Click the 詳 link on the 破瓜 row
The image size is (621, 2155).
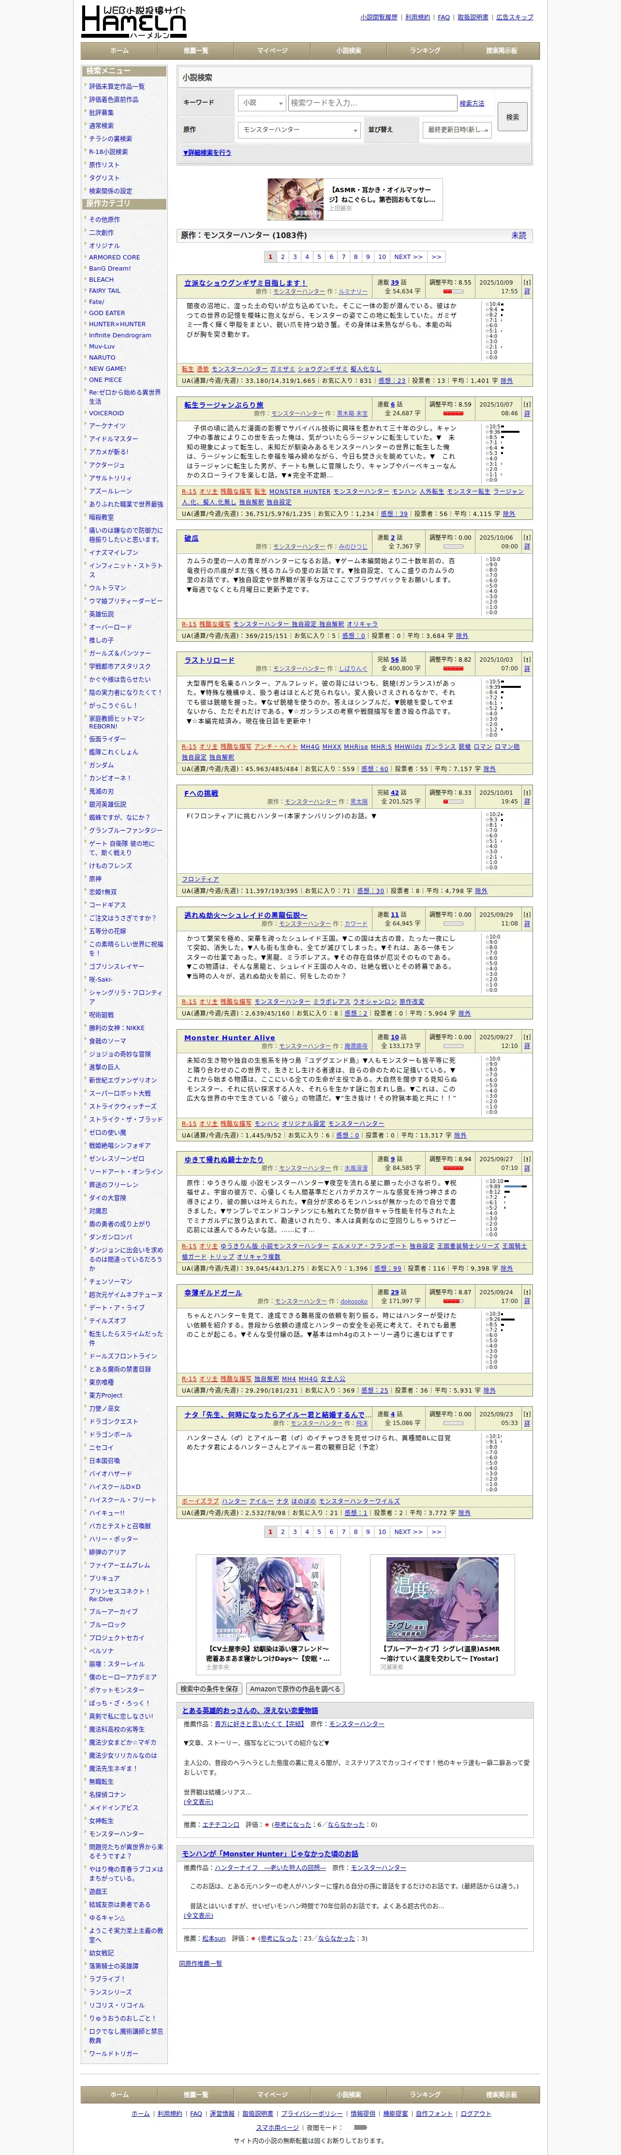pyautogui.click(x=527, y=546)
